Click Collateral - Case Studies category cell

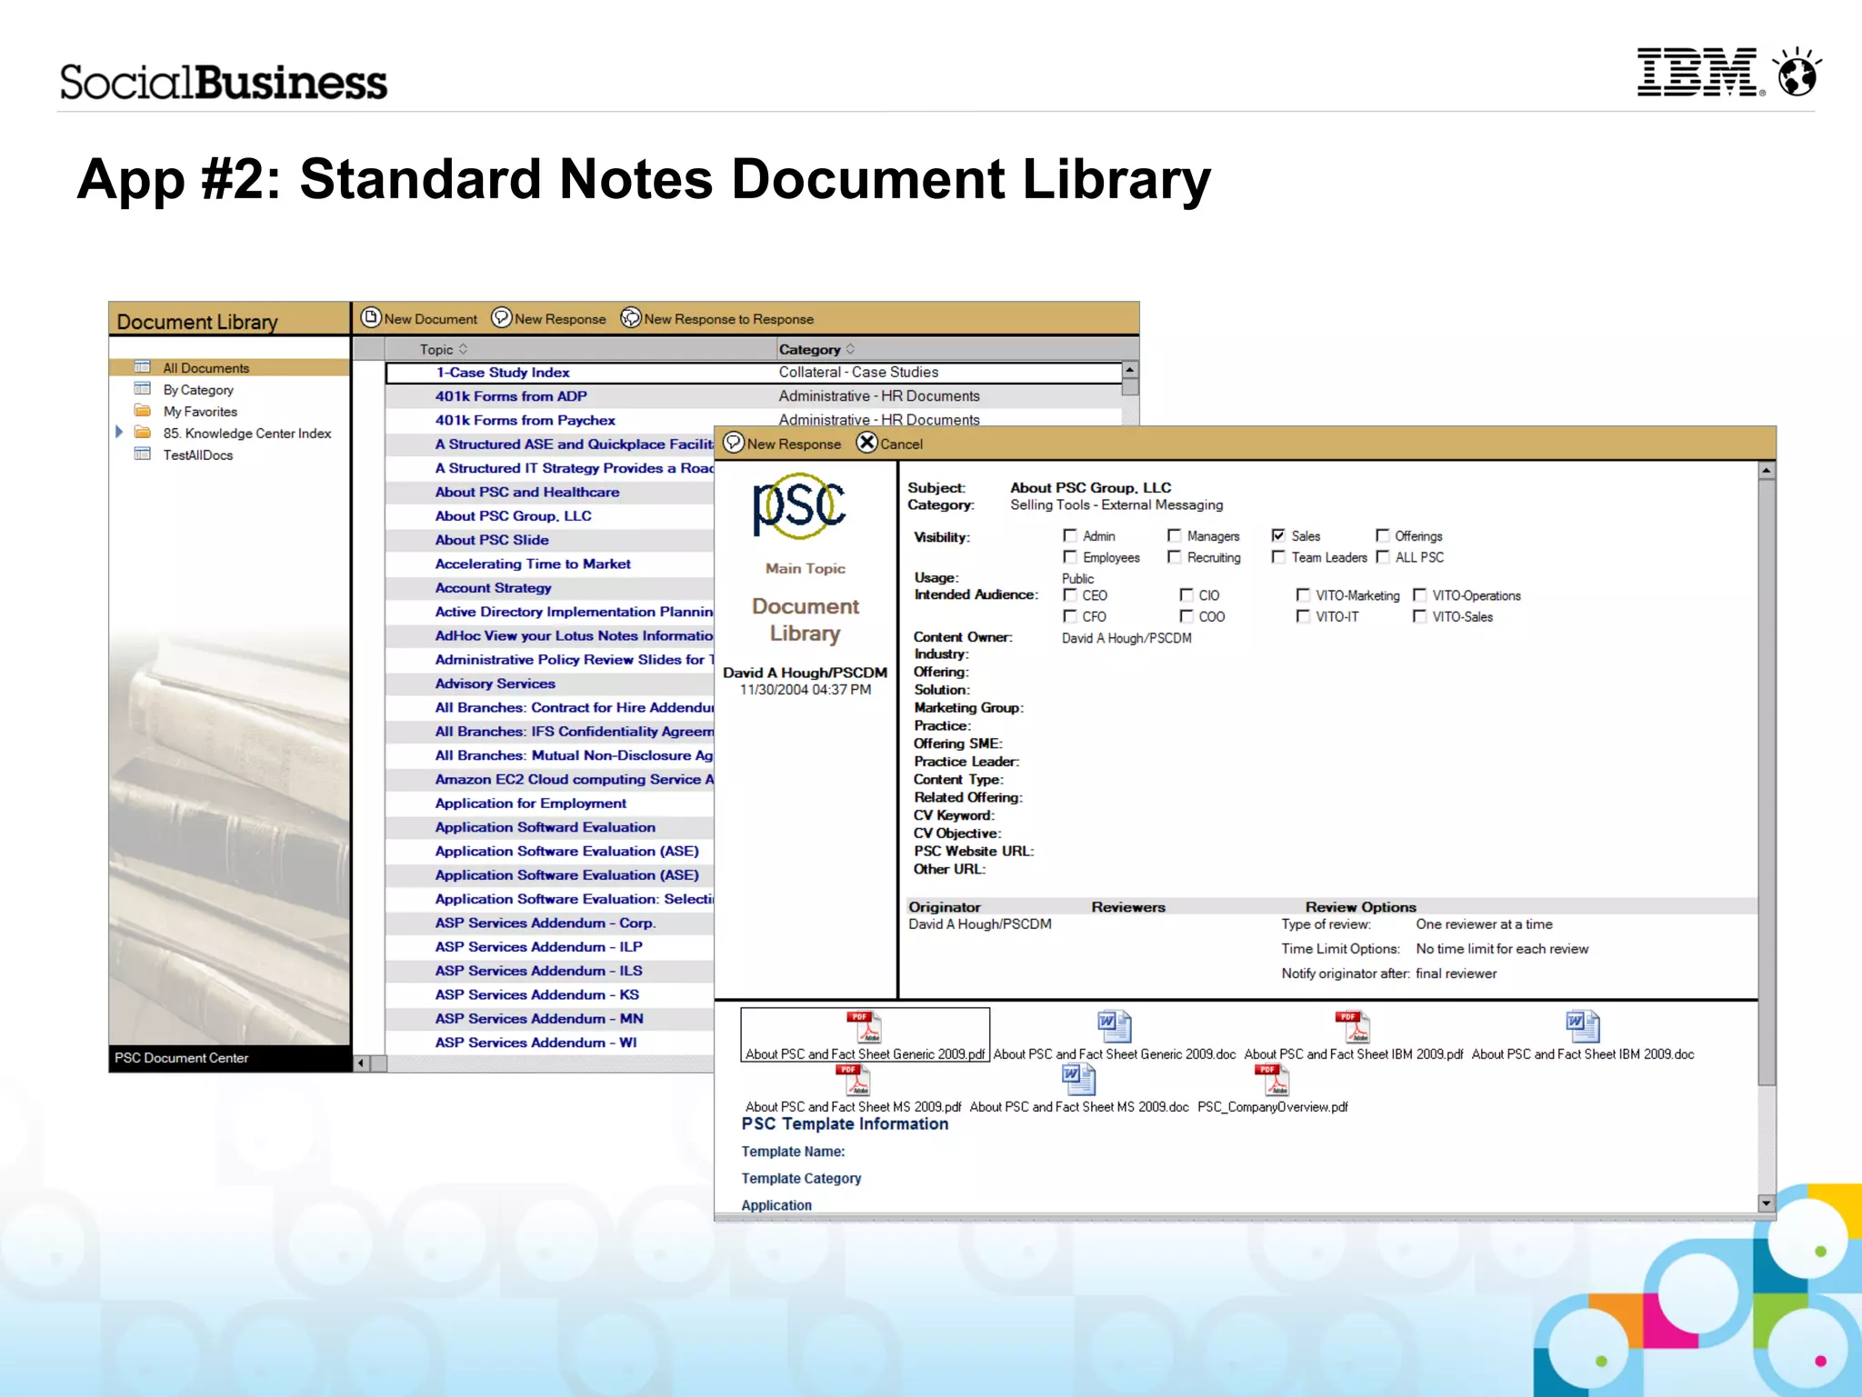click(858, 372)
